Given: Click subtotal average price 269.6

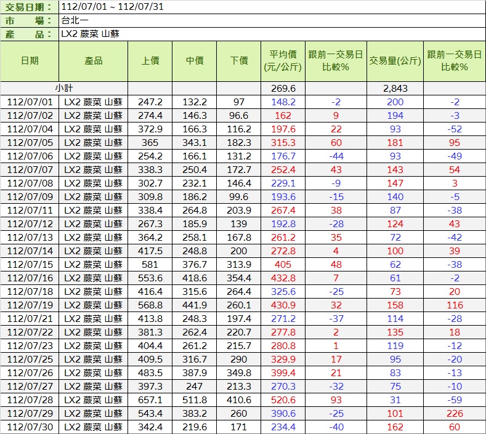Looking at the screenshot, I should 283,88.
